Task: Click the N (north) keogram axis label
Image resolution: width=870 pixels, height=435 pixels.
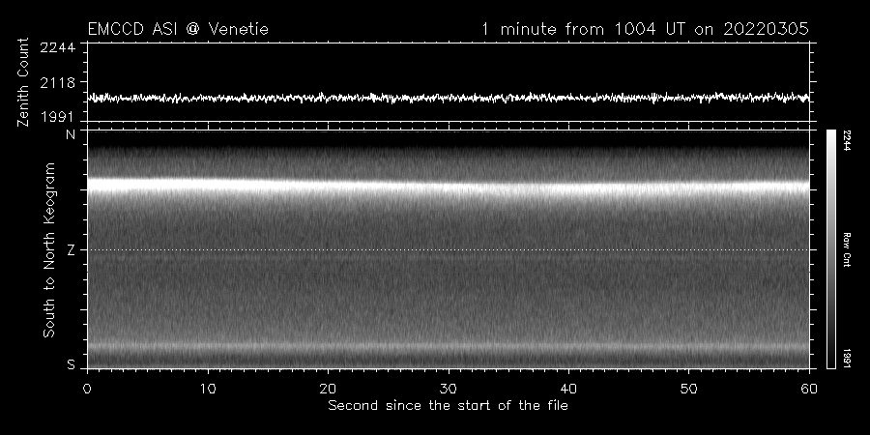Action: point(71,134)
